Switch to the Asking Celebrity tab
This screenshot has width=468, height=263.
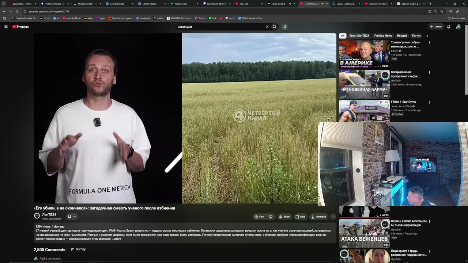[x=378, y=4]
